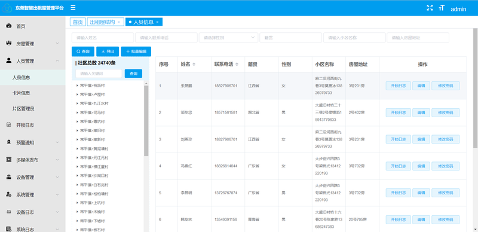Focus the 请输入姓名 name input
478x232 pixels.
tap(103, 38)
